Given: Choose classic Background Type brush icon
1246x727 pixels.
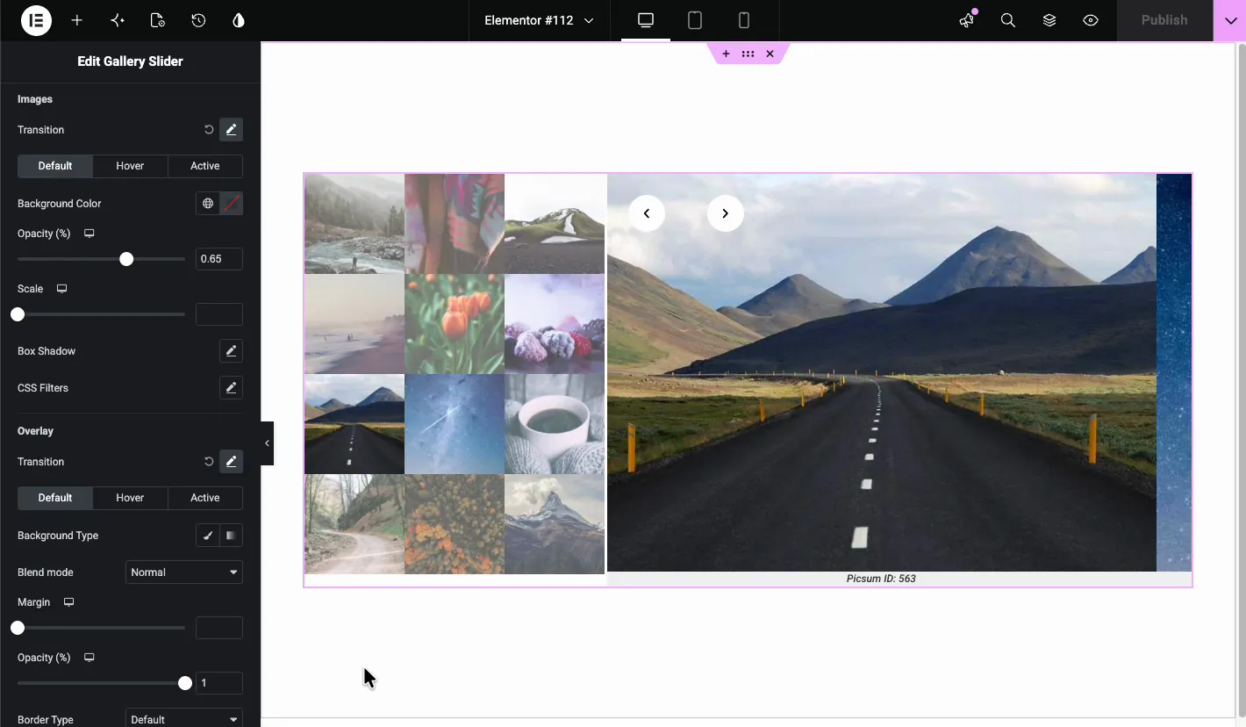Looking at the screenshot, I should pos(207,536).
